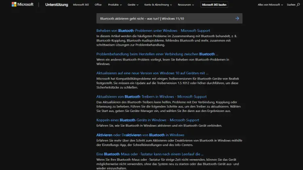
Task: Select the Office nav item
Action: [x=98, y=5]
